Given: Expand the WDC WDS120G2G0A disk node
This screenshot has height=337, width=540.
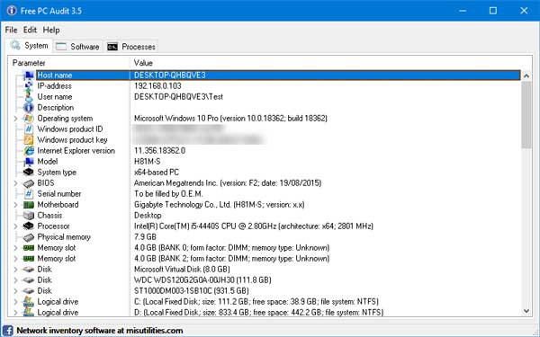Looking at the screenshot, I should coord(15,279).
